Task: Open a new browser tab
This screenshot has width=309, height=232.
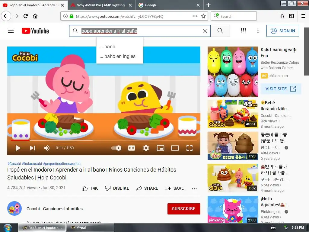Action: (x=209, y=5)
